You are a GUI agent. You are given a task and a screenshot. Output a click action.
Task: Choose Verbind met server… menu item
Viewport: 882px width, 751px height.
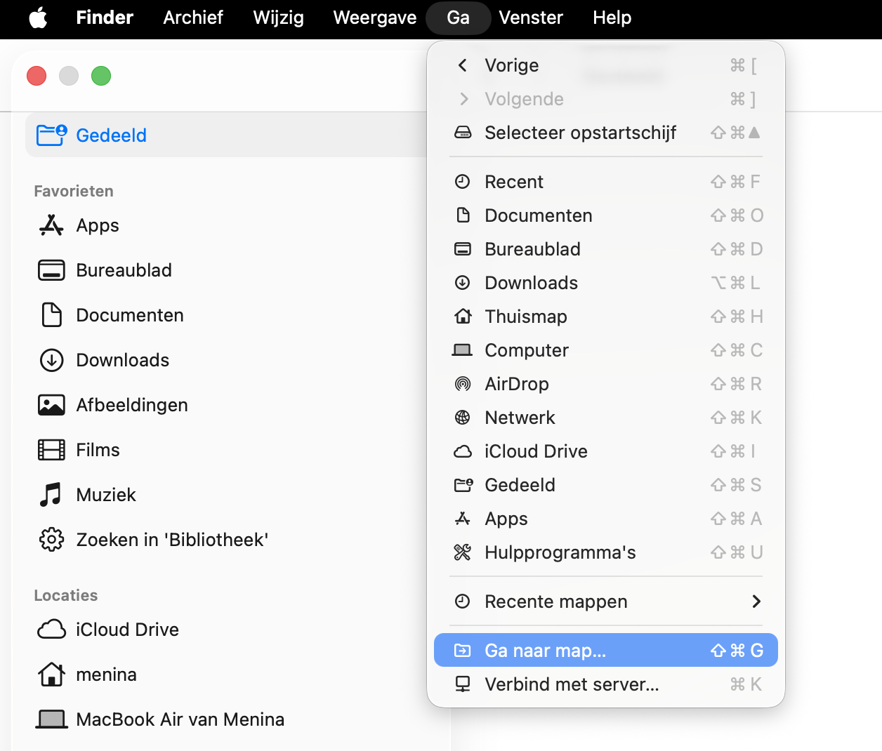[606, 684]
